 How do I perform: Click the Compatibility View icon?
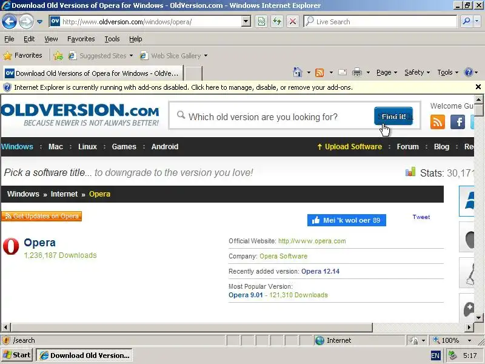pos(261,22)
